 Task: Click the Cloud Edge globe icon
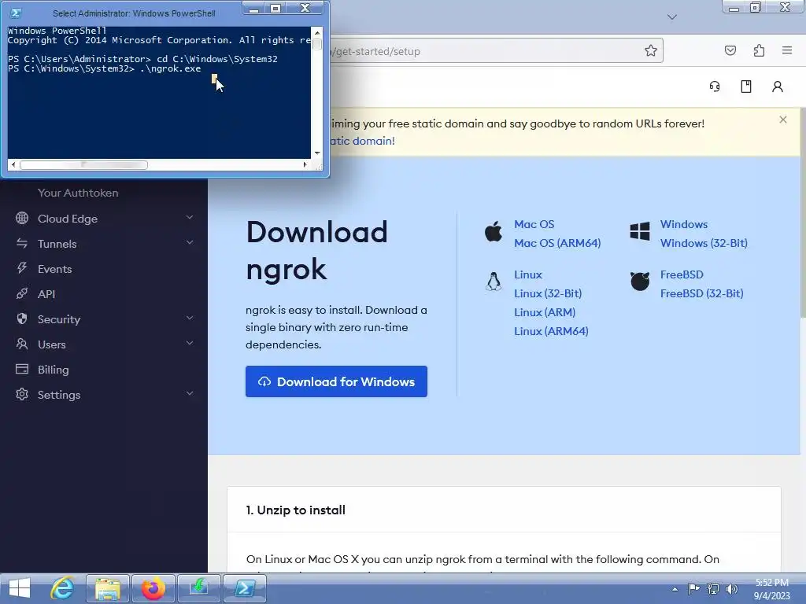22,218
